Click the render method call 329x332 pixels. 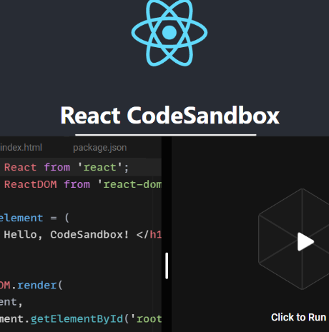click(x=36, y=285)
